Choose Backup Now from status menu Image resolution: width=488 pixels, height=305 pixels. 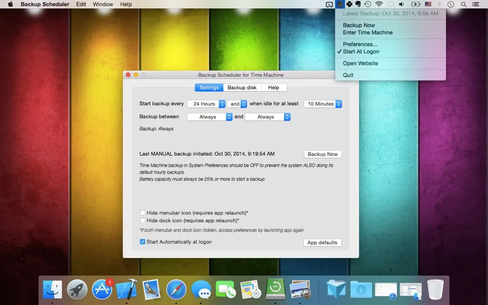tap(359, 25)
